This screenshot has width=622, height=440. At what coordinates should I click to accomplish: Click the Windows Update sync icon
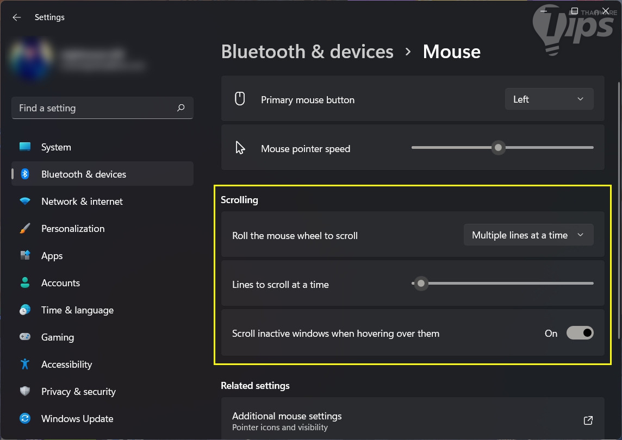pyautogui.click(x=25, y=419)
